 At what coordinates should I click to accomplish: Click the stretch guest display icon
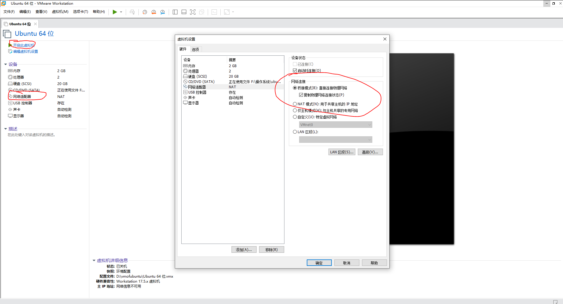(227, 12)
